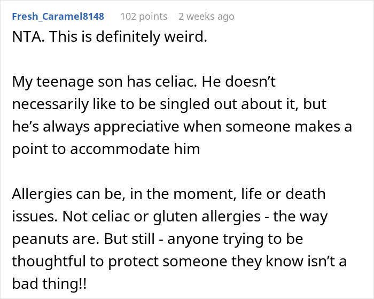Screen dimensions: 374x299
Task: Click the word "NTA" in the comment
Action: [25, 39]
